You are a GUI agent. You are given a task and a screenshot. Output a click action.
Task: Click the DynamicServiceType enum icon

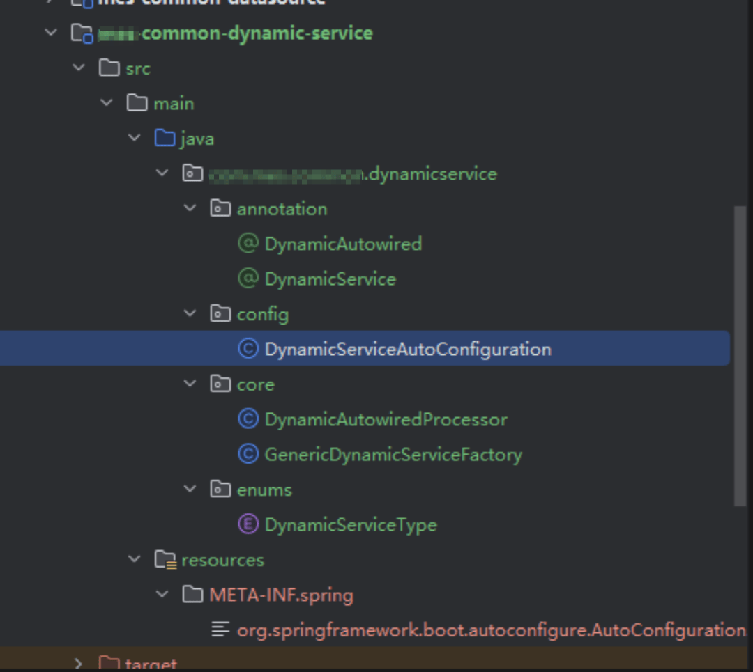point(248,524)
